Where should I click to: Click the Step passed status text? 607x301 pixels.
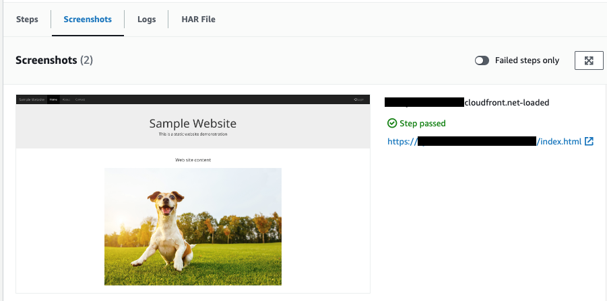422,124
